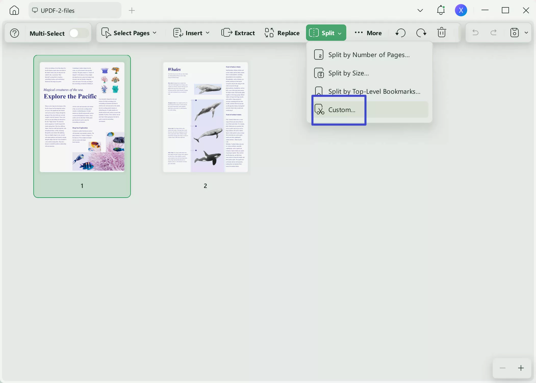The height and width of the screenshot is (383, 536).
Task: Click the Extract tool icon
Action: (226, 33)
